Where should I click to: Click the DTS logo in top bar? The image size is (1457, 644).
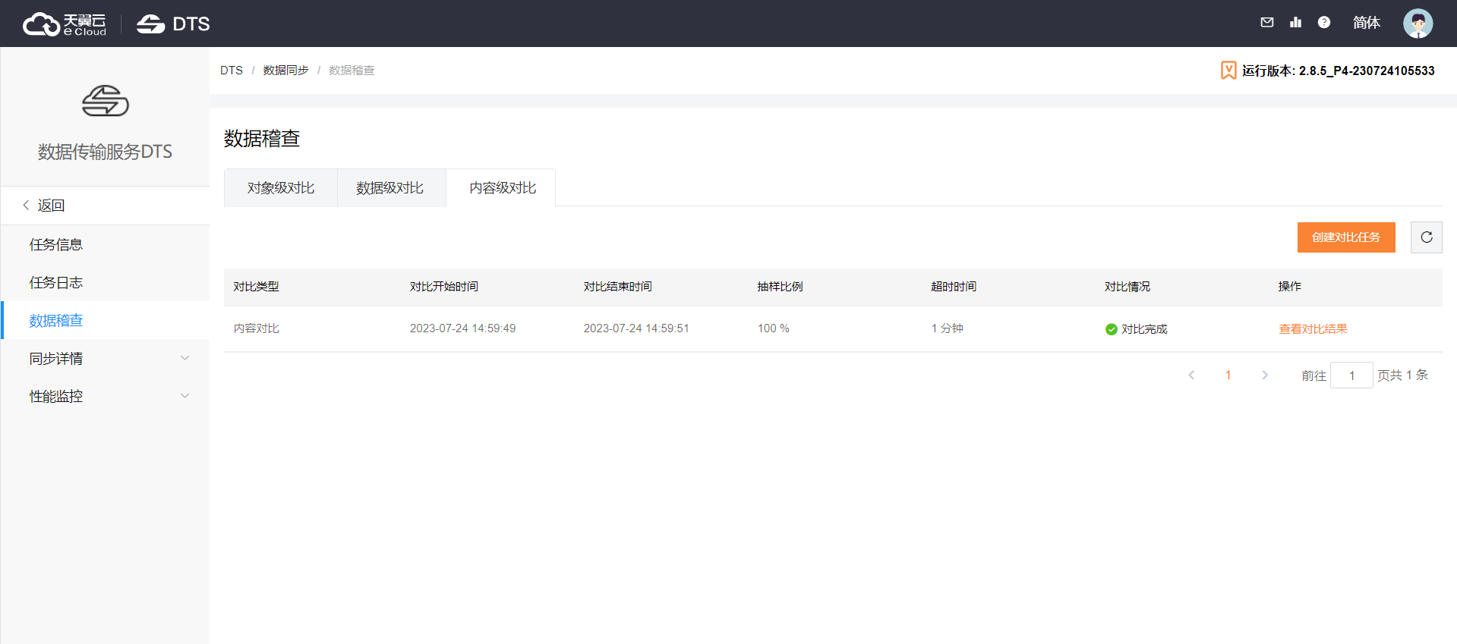[173, 24]
